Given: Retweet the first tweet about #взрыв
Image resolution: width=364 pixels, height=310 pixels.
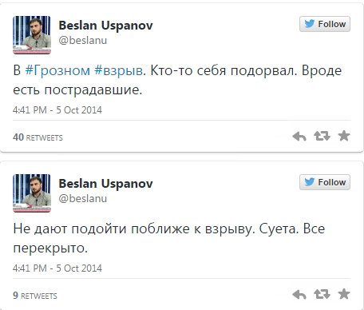Looking at the screenshot, I should coord(322,136).
